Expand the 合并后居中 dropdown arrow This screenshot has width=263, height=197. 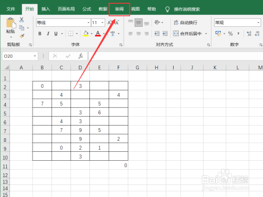(206, 34)
